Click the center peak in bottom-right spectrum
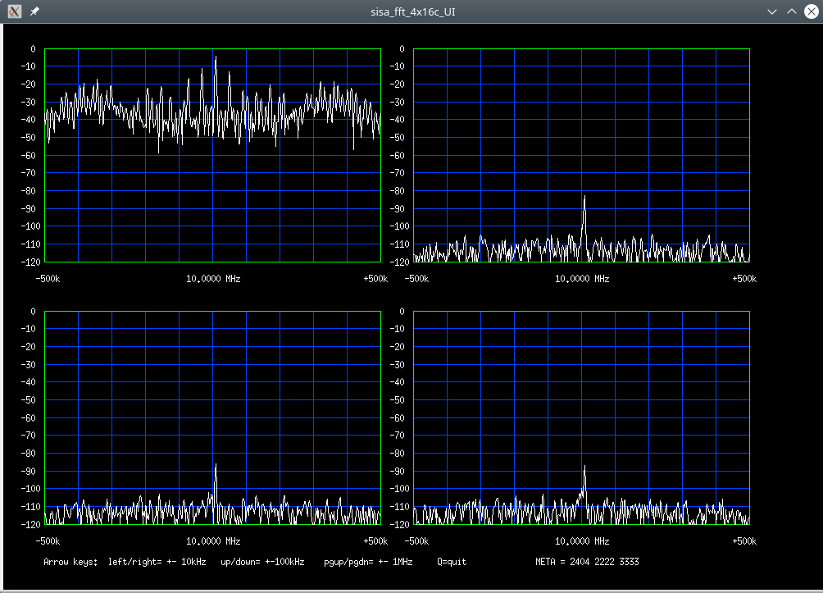This screenshot has height=593, width=823. [584, 469]
